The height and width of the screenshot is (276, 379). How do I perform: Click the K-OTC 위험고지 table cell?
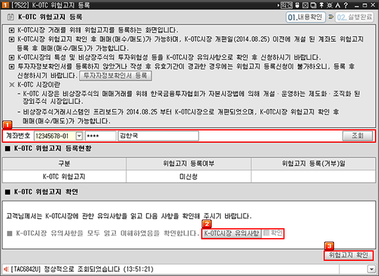click(64, 176)
